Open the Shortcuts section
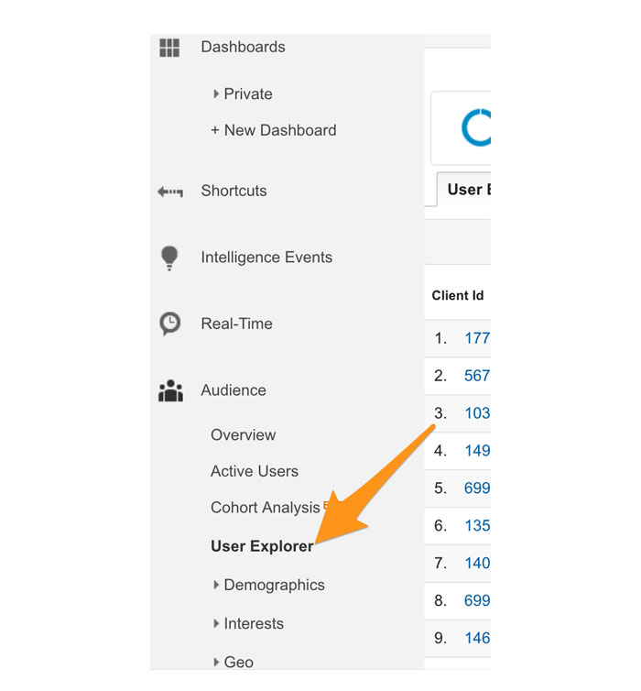The width and height of the screenshot is (641, 691). [234, 191]
